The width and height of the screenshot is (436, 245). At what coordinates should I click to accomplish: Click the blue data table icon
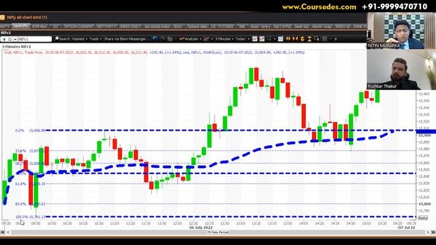281,39
